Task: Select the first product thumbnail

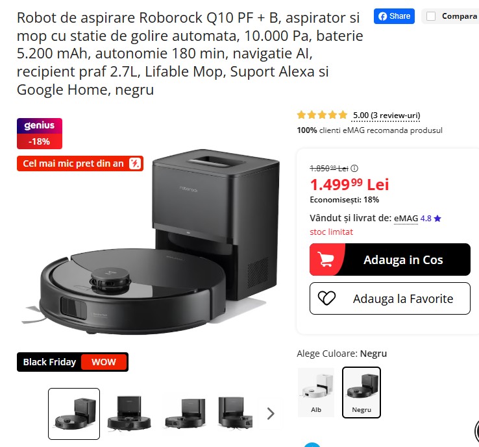Action: click(74, 414)
